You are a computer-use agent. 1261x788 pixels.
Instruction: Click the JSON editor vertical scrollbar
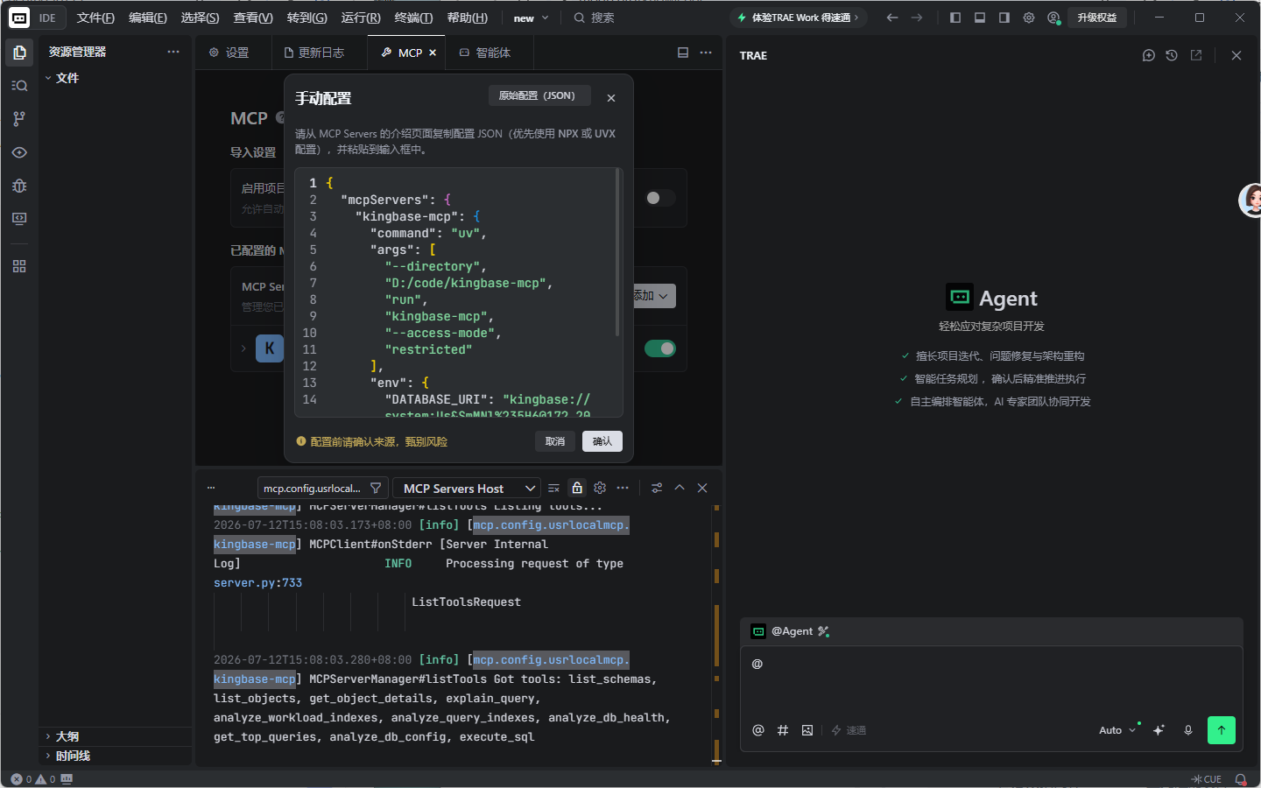click(x=618, y=252)
